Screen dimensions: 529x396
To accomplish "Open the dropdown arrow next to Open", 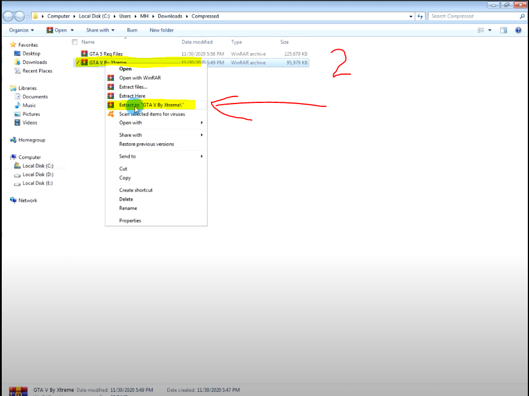I will pos(72,30).
